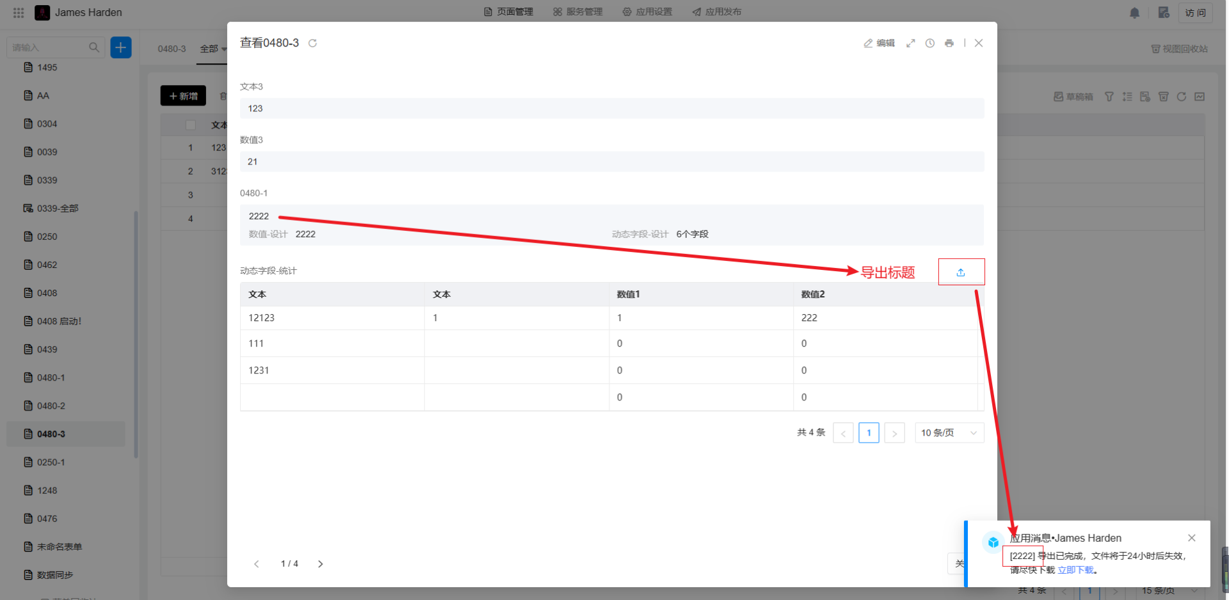Viewport: 1229px width, 600px height.
Task: Click the 新增 add button
Action: click(x=183, y=96)
